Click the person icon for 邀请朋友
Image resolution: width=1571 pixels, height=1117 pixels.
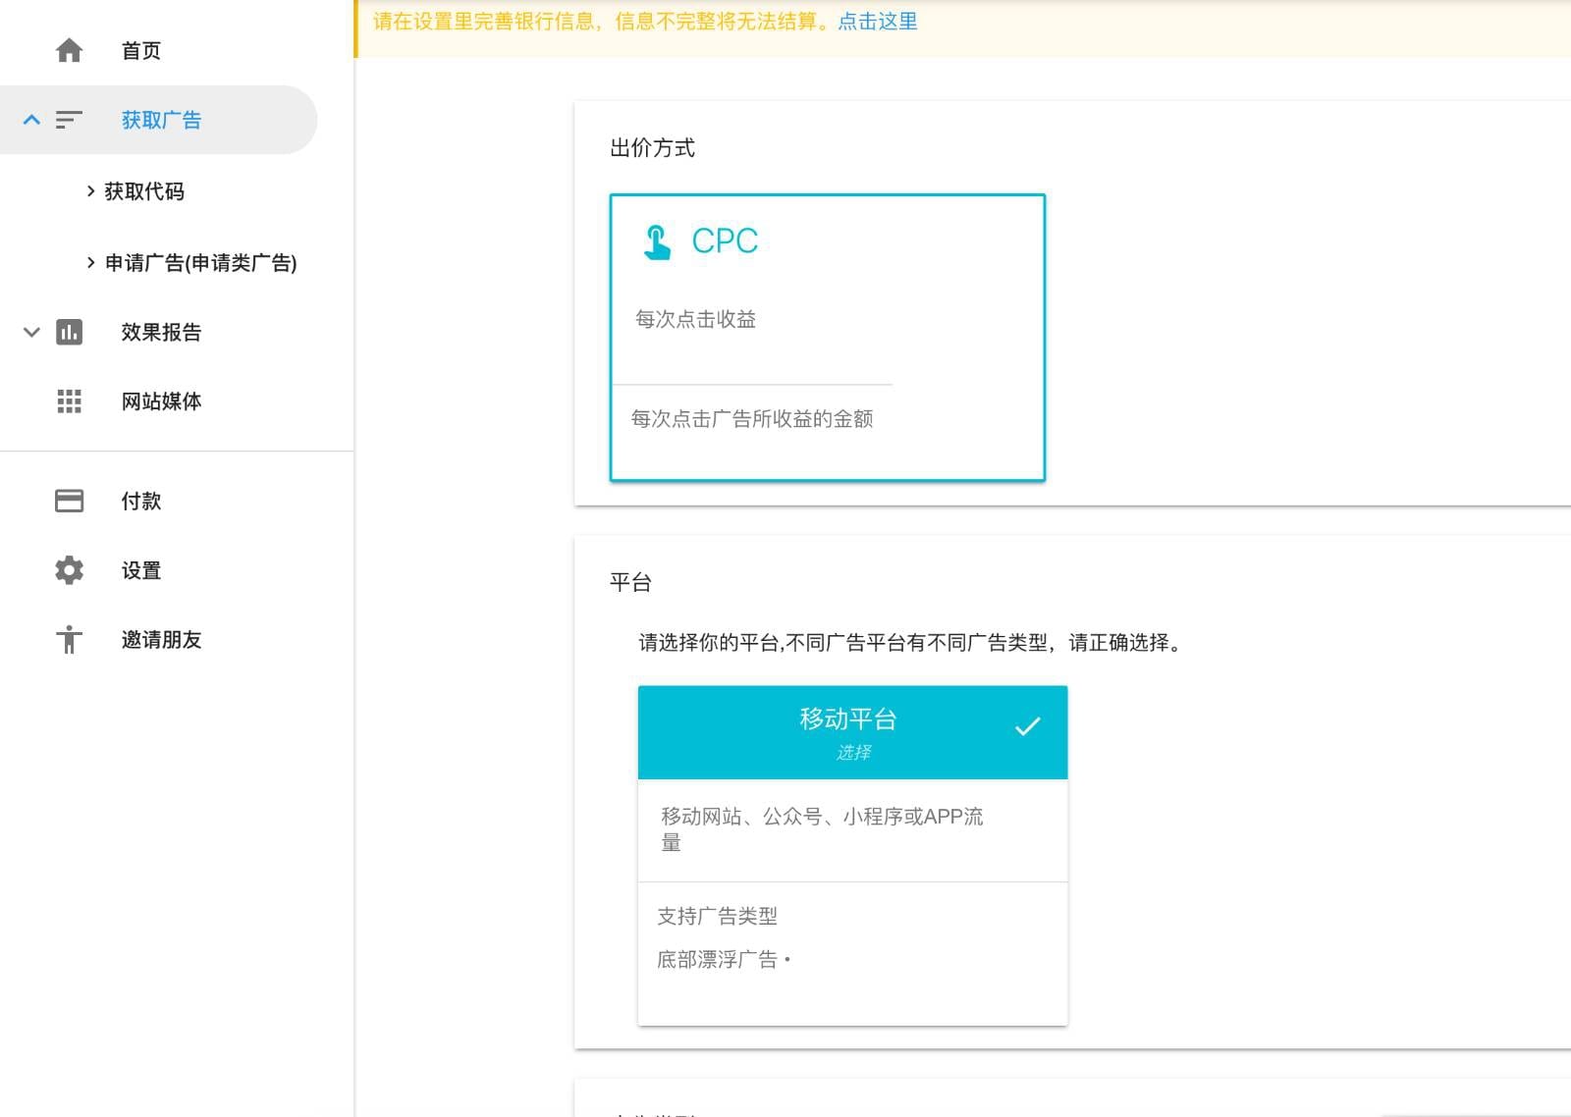pos(69,640)
